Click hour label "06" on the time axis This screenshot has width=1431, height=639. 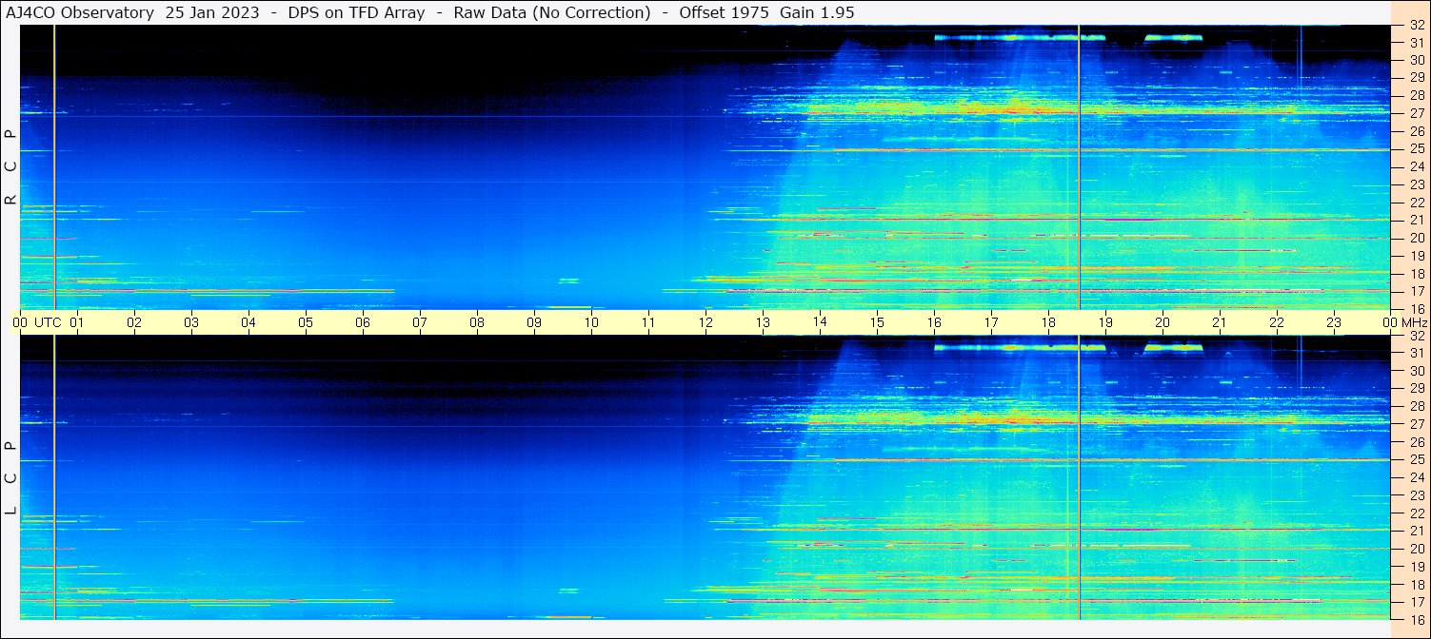click(x=363, y=322)
